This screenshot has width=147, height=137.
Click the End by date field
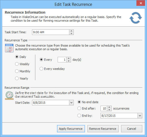[x=119, y=116]
